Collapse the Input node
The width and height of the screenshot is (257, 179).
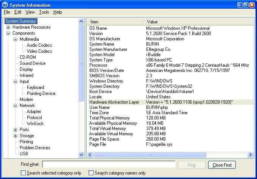coord(15,81)
